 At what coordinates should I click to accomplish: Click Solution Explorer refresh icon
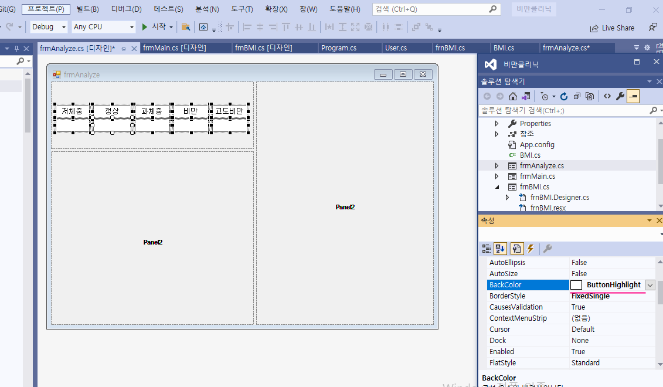[x=564, y=96]
